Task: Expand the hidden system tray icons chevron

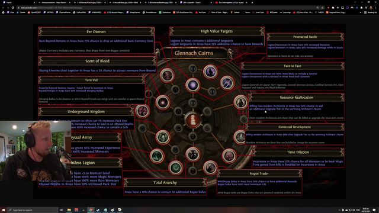Action: pyautogui.click(x=339, y=210)
